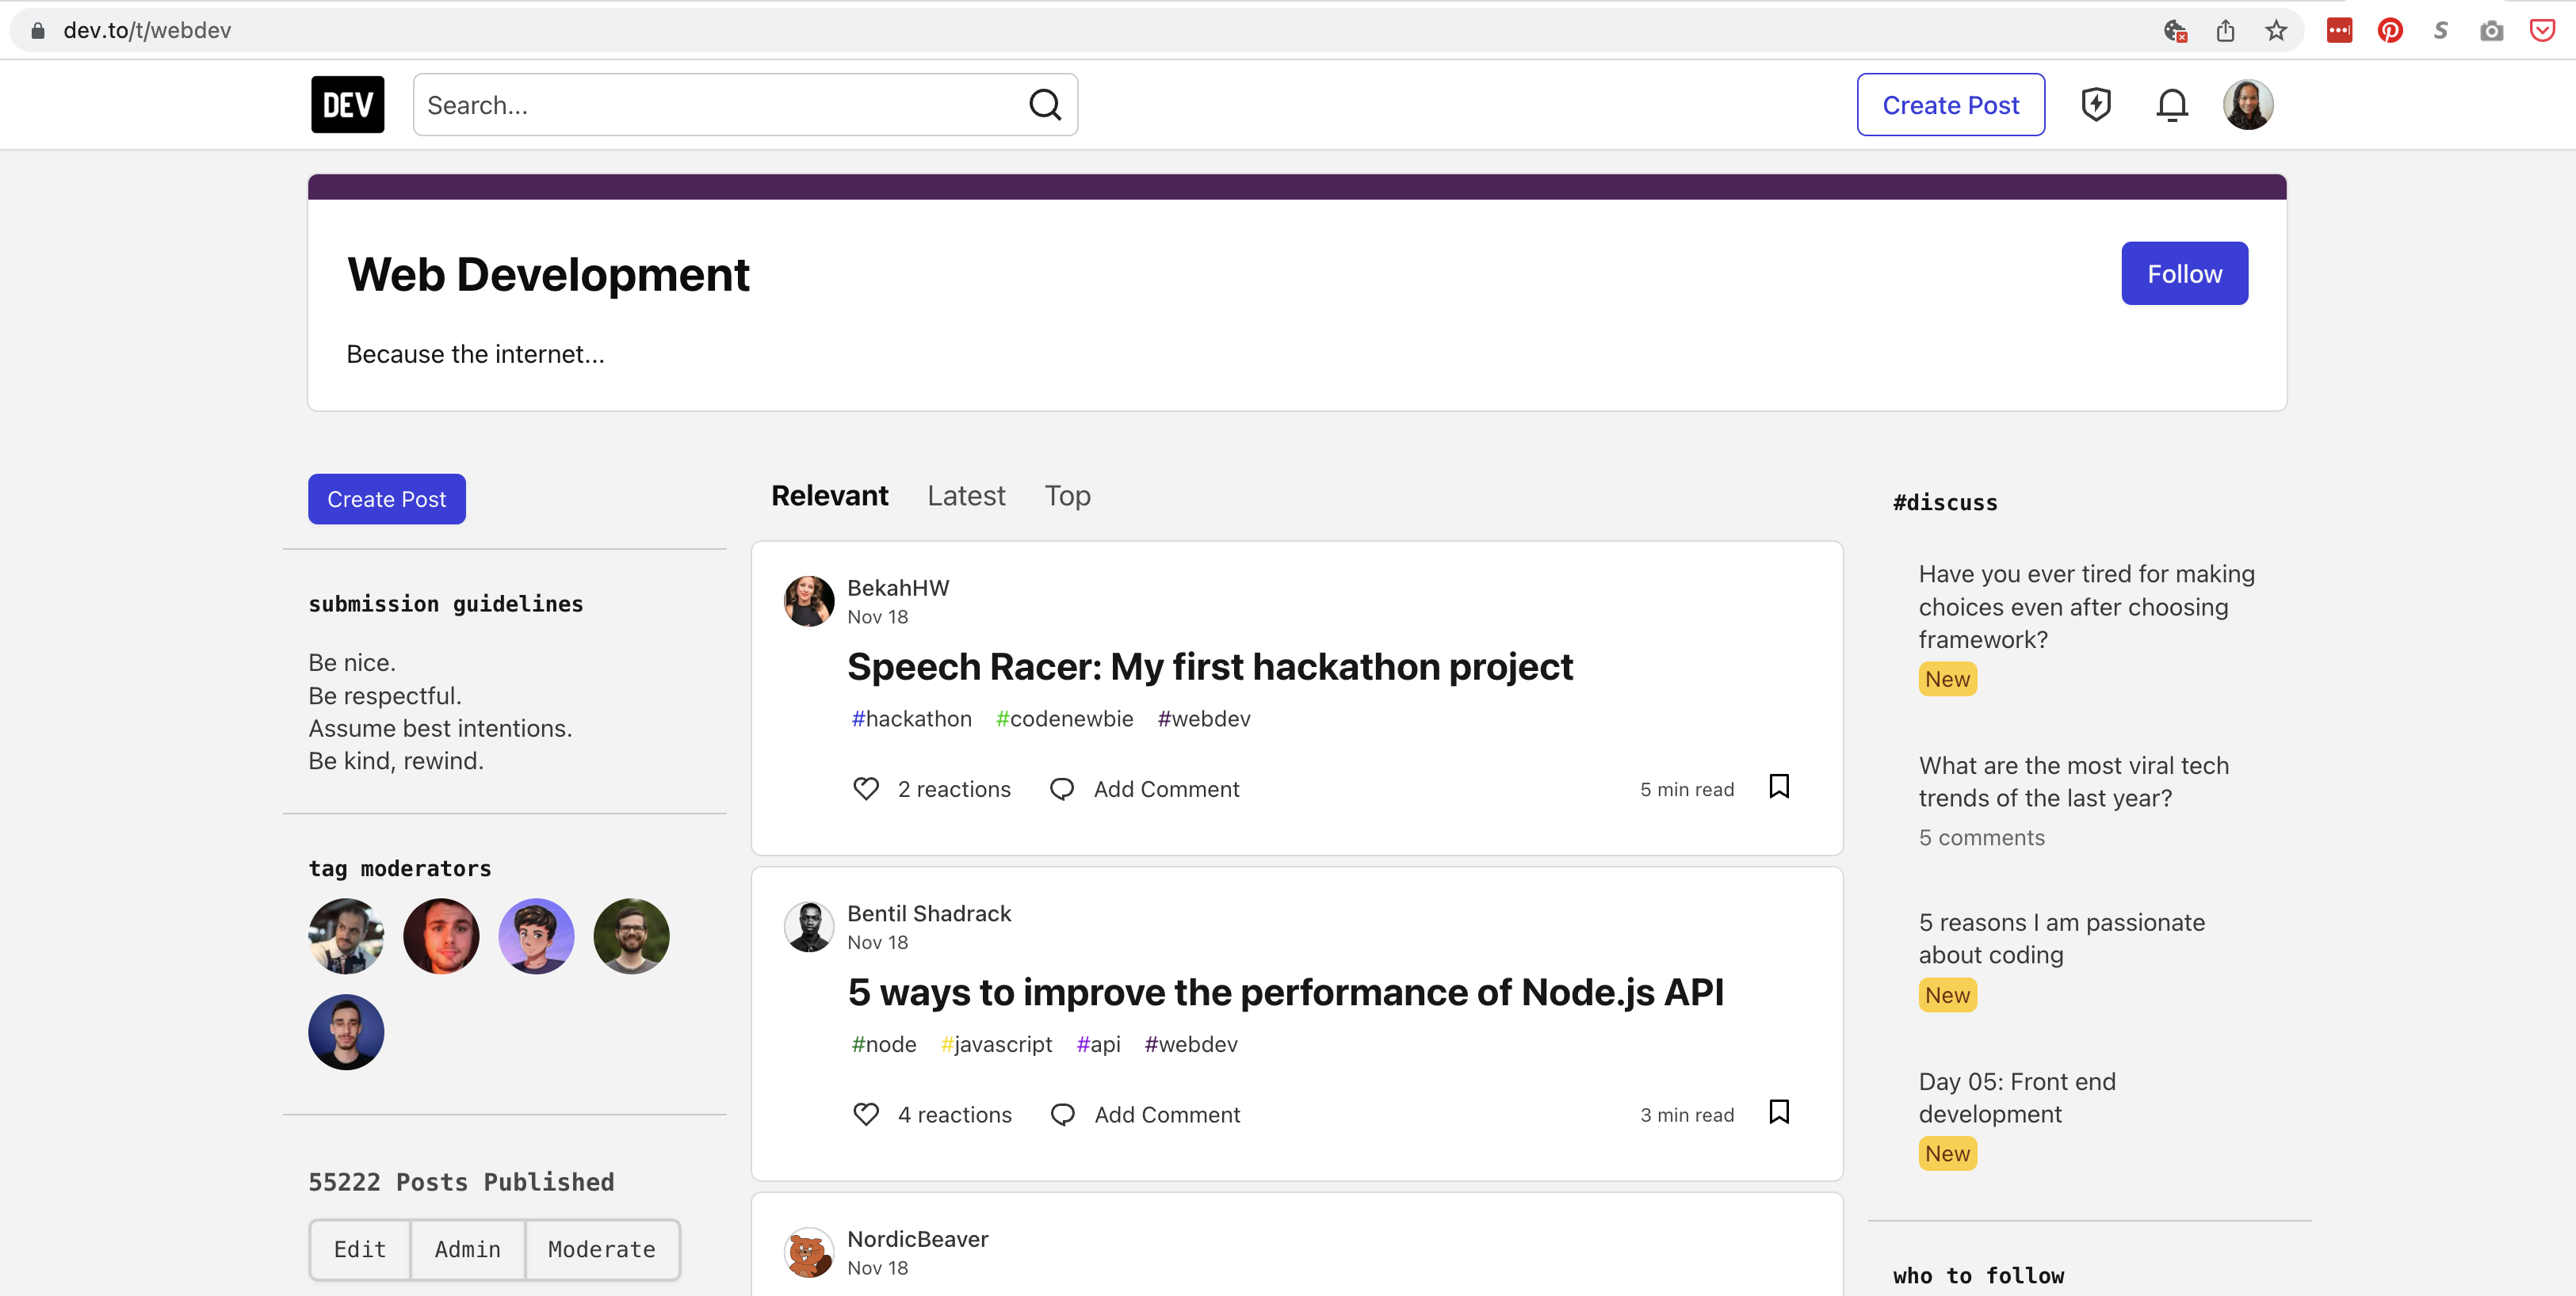This screenshot has width=2576, height=1296.
Task: Follow the Web Development tag
Action: click(x=2184, y=273)
